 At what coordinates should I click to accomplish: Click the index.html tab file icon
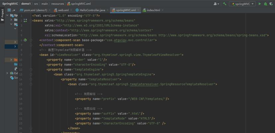coord(144,10)
